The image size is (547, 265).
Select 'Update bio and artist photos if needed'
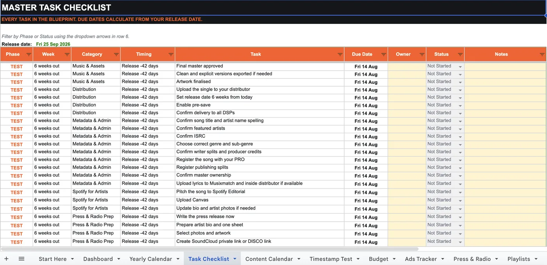(x=259, y=208)
